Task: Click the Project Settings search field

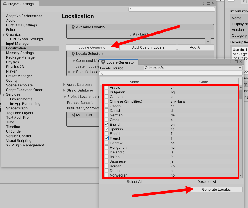Action: coord(172,9)
